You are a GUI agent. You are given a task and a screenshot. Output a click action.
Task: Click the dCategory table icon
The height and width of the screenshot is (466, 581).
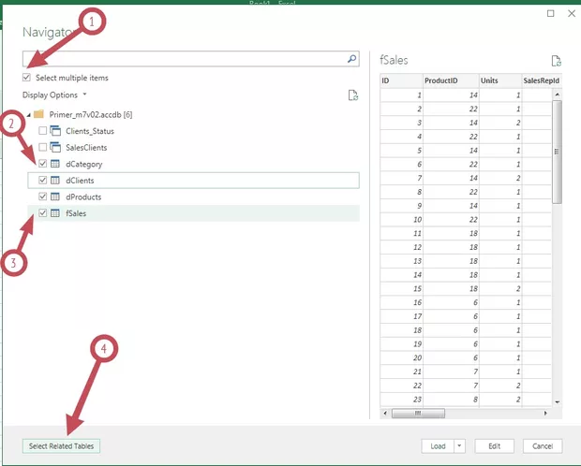pos(55,164)
